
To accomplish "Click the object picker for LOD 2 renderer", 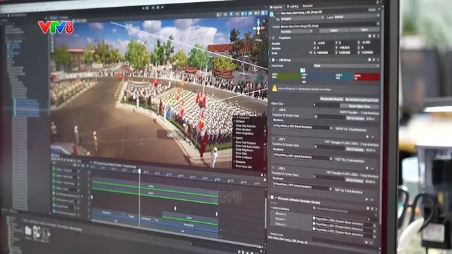I will (330, 189).
